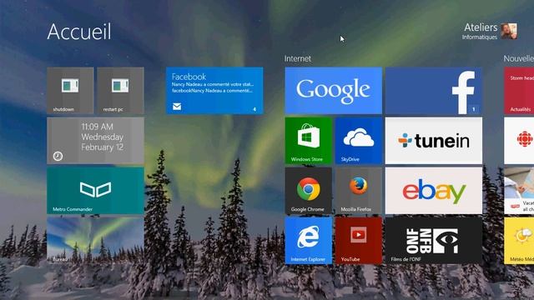
Task: Launch Windows Store tile
Action: click(x=308, y=141)
